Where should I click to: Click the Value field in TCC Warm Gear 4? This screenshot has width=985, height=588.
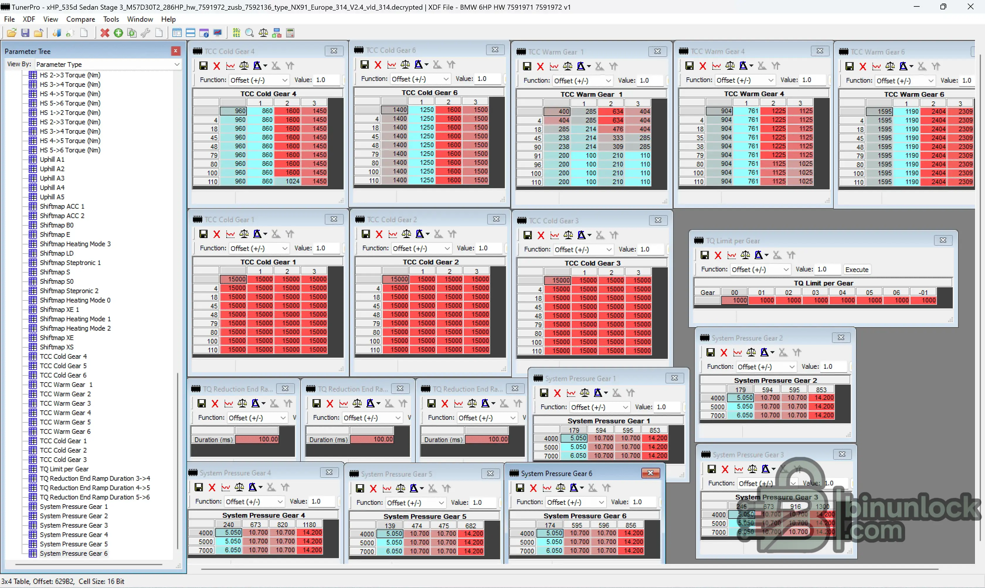tap(812, 80)
